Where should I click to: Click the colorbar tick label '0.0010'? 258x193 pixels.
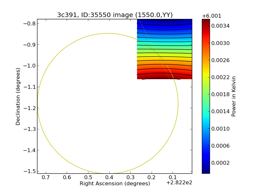[x=220, y=128]
